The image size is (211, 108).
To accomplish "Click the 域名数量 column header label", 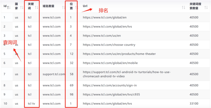I will coord(48,6).
